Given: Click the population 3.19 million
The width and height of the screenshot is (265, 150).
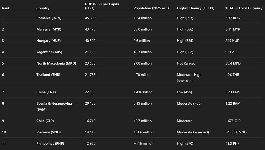Looking at the screenshot, I should [x=142, y=103].
